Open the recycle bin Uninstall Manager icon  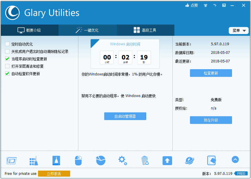tap(145, 160)
